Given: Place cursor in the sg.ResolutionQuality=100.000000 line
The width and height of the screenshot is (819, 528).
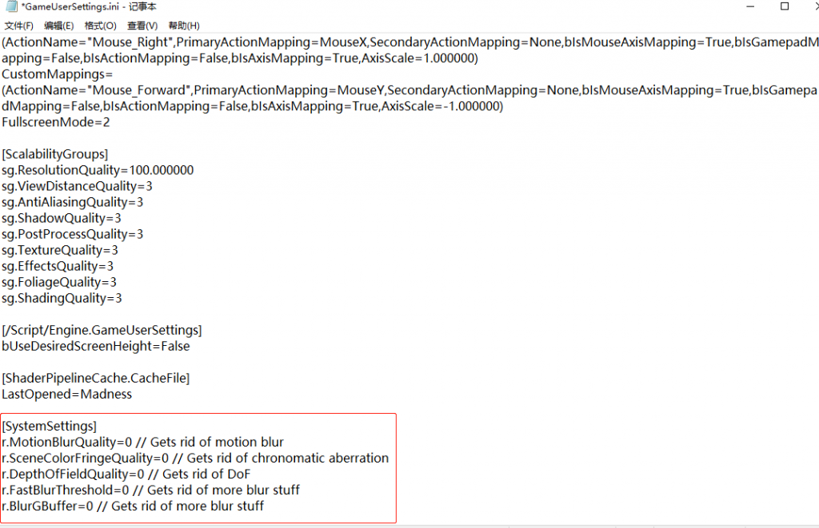Looking at the screenshot, I should tap(98, 170).
